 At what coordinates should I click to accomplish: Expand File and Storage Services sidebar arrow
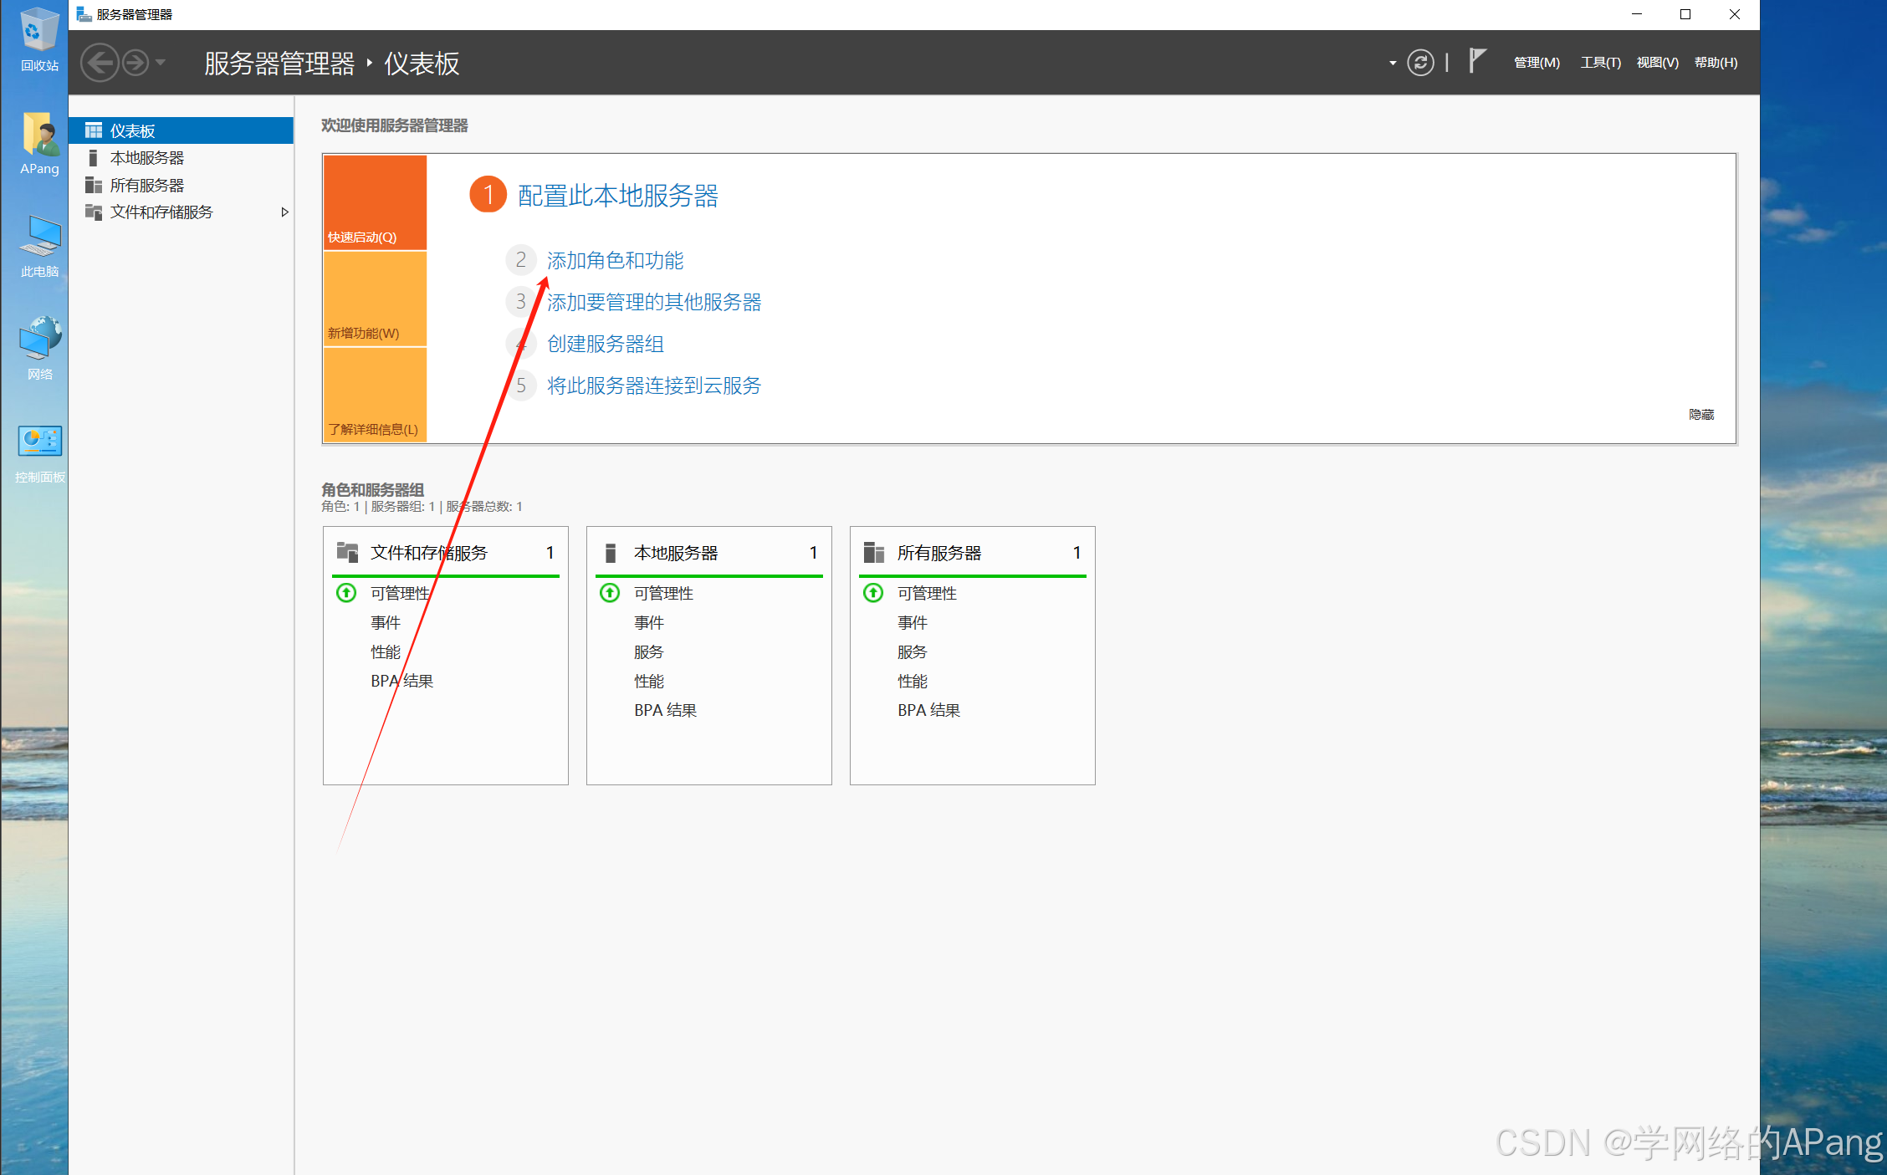click(x=284, y=212)
